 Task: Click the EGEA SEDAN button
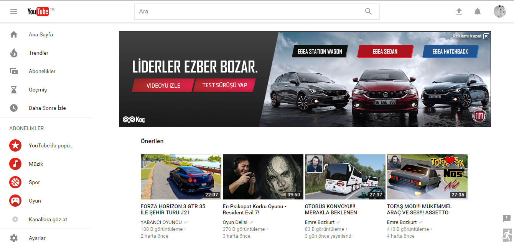click(x=385, y=51)
